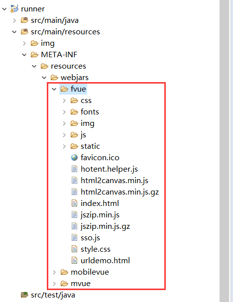Select the webjars folder label

(75, 78)
